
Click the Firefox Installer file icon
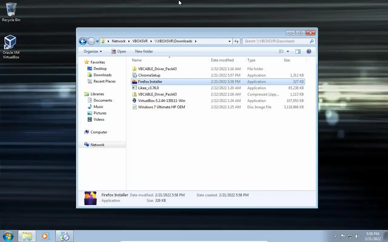click(135, 82)
